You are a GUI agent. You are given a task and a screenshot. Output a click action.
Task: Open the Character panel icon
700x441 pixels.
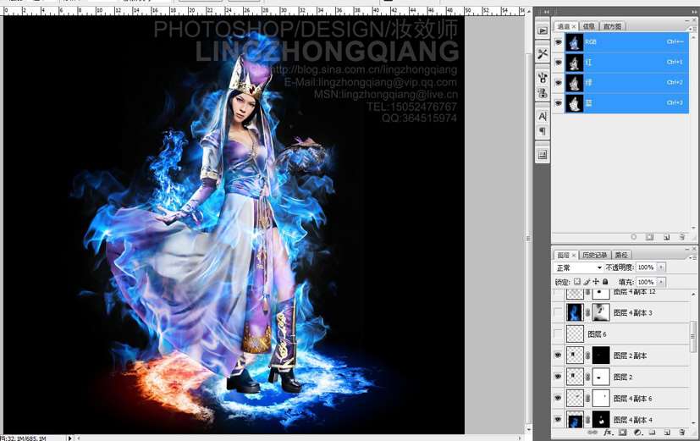(x=543, y=116)
